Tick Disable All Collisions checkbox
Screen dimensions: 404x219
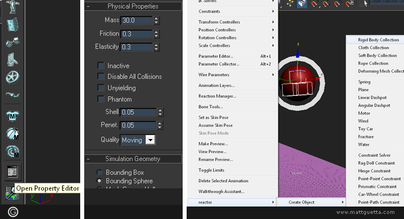tap(101, 76)
